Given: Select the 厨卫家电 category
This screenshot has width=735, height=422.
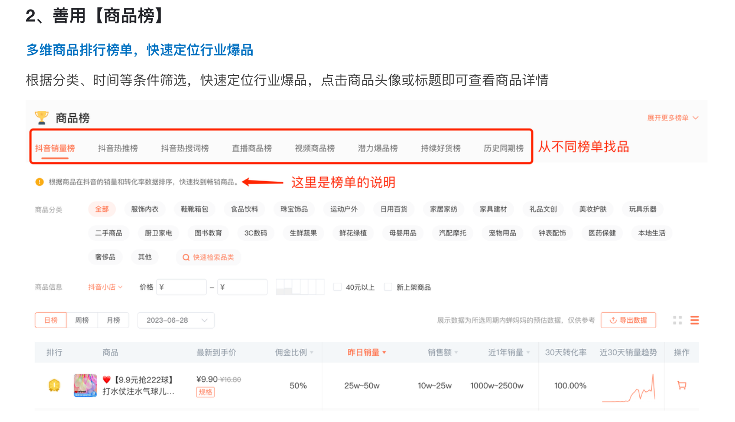Looking at the screenshot, I should [158, 233].
